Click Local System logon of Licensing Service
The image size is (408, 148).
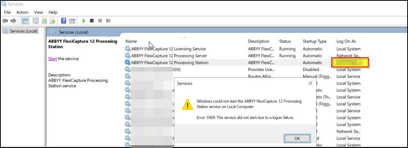[x=348, y=49]
